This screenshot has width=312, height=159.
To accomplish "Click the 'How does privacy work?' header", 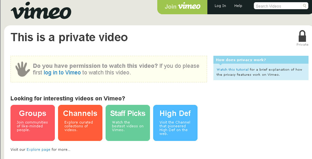I will [261, 60].
